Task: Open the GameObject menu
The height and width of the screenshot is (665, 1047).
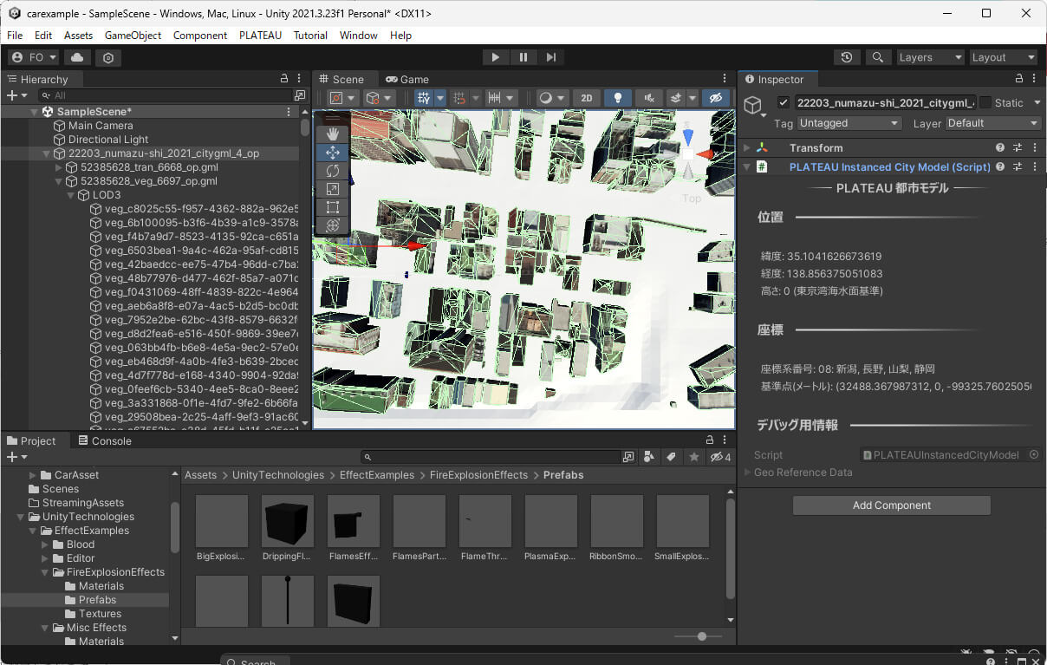Action: coord(133,36)
